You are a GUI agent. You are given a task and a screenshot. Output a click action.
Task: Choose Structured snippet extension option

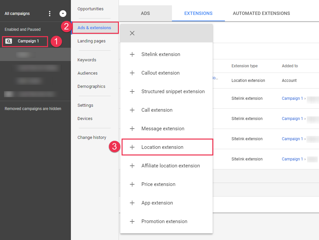click(x=173, y=91)
